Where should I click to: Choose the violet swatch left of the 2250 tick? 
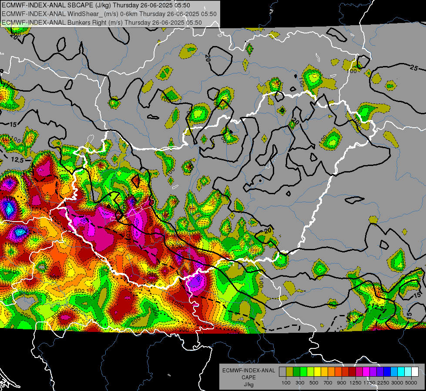tap(380, 372)
